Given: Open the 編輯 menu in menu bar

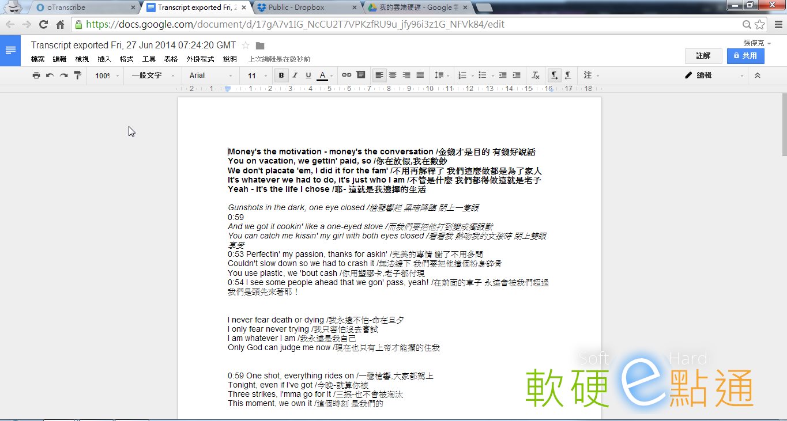Looking at the screenshot, I should pos(60,59).
